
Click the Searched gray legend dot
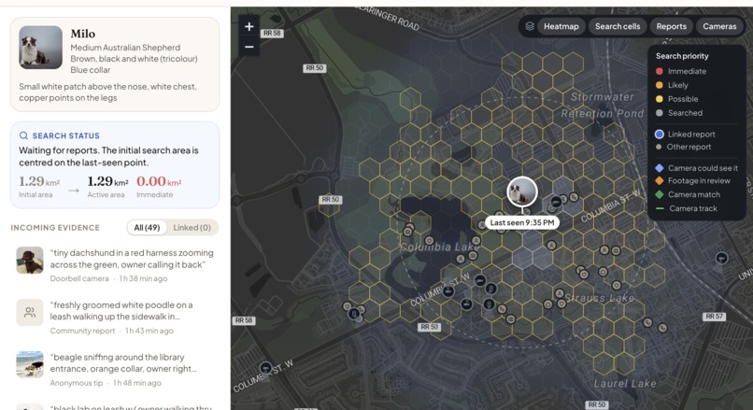[660, 113]
